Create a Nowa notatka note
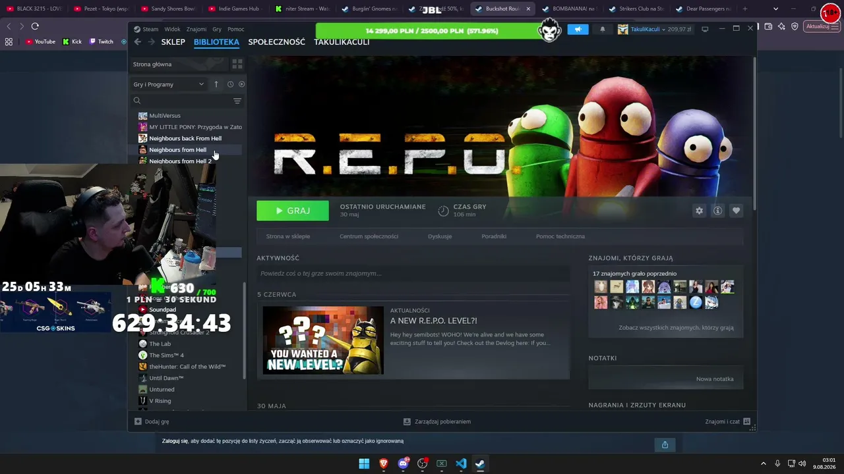 coord(715,379)
